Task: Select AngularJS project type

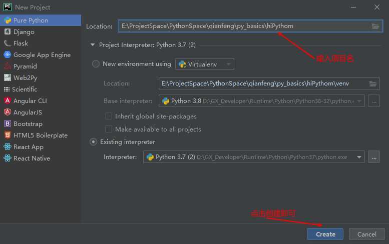Action: pos(41,112)
